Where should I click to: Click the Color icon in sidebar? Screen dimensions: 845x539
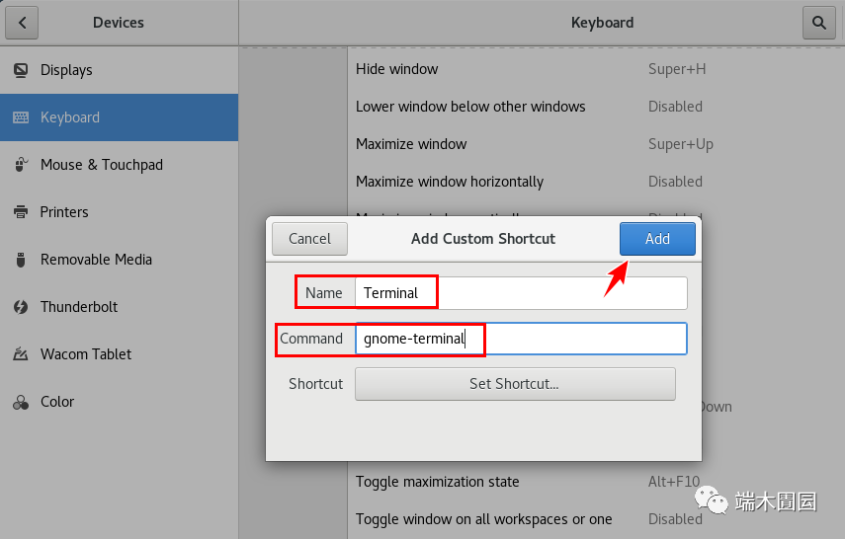[21, 402]
